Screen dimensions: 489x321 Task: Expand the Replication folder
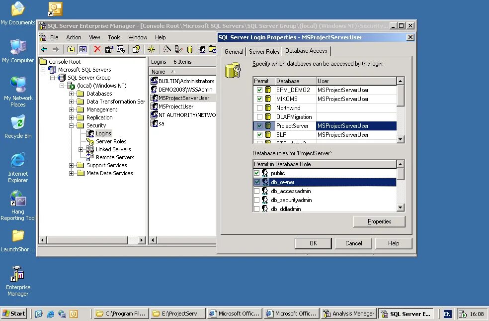[x=71, y=118]
